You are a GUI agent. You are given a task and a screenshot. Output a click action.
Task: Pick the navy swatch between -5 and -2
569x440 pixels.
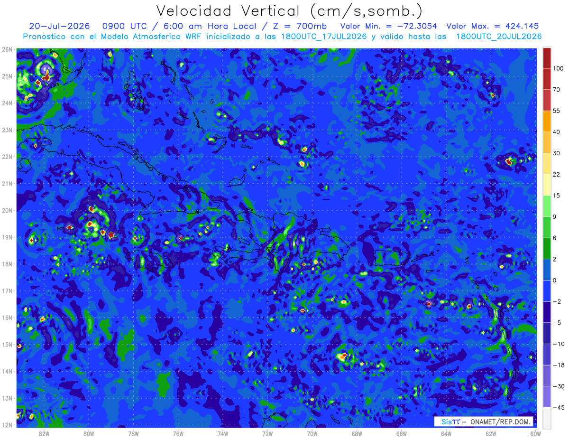click(x=547, y=311)
